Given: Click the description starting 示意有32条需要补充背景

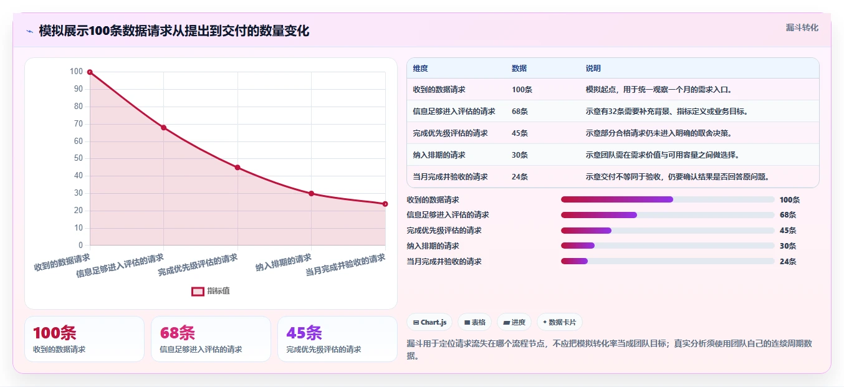Looking at the screenshot, I should [x=666, y=112].
